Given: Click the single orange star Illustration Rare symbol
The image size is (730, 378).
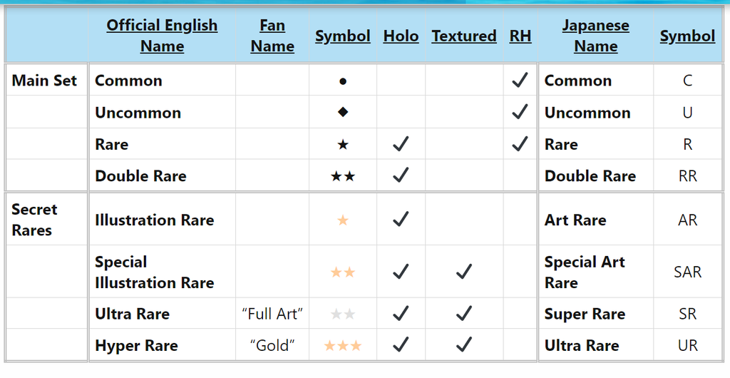Looking at the screenshot, I should pyautogui.click(x=343, y=220).
